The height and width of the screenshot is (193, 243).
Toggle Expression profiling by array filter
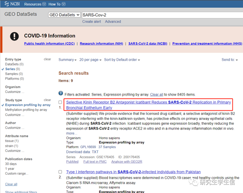click(x=28, y=105)
